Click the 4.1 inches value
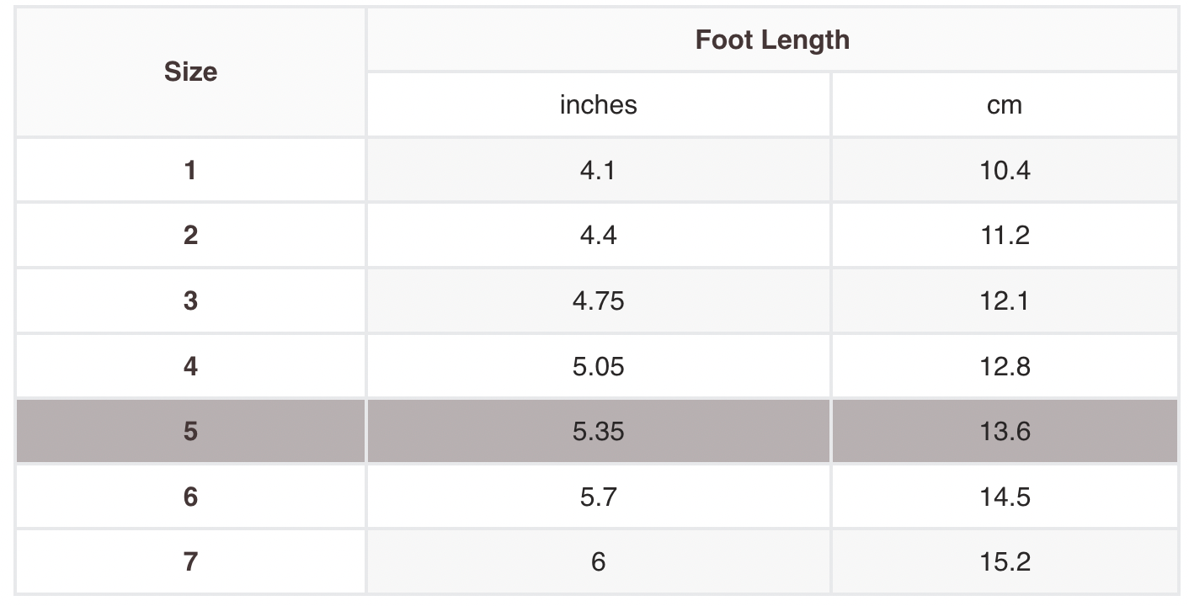Viewport: 1189px width, 606px height. tap(598, 170)
